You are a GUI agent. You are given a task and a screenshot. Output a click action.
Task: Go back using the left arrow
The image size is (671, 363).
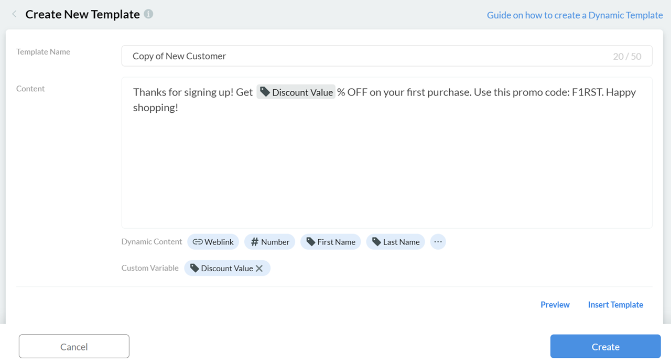coord(14,14)
